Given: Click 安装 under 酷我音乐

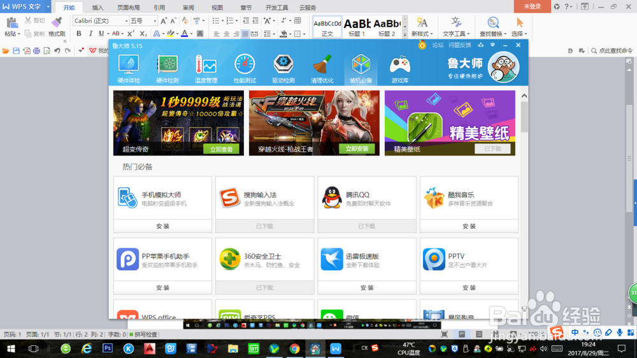Looking at the screenshot, I should point(469,226).
